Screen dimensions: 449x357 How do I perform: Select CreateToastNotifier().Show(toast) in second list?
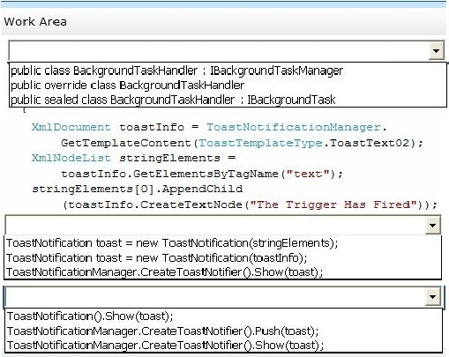[x=165, y=272]
